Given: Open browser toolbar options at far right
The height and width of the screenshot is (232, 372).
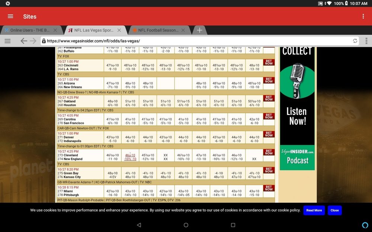Looking at the screenshot, I should point(366,41).
